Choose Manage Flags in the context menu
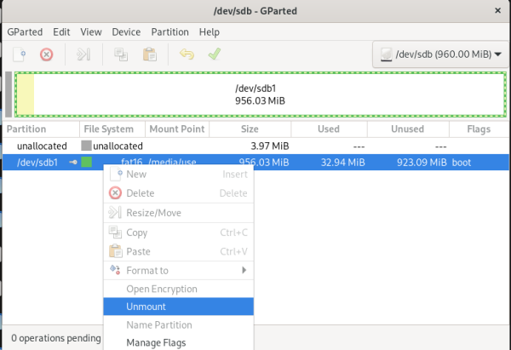511x350 pixels. (x=156, y=342)
